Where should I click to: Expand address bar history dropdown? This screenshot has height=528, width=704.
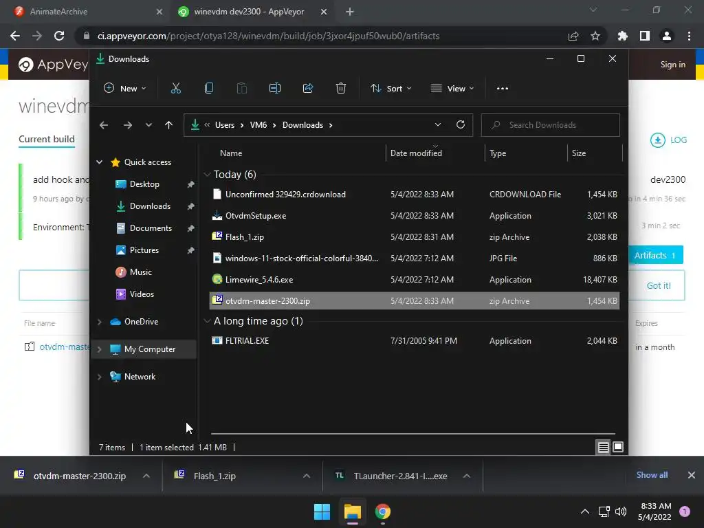438,125
